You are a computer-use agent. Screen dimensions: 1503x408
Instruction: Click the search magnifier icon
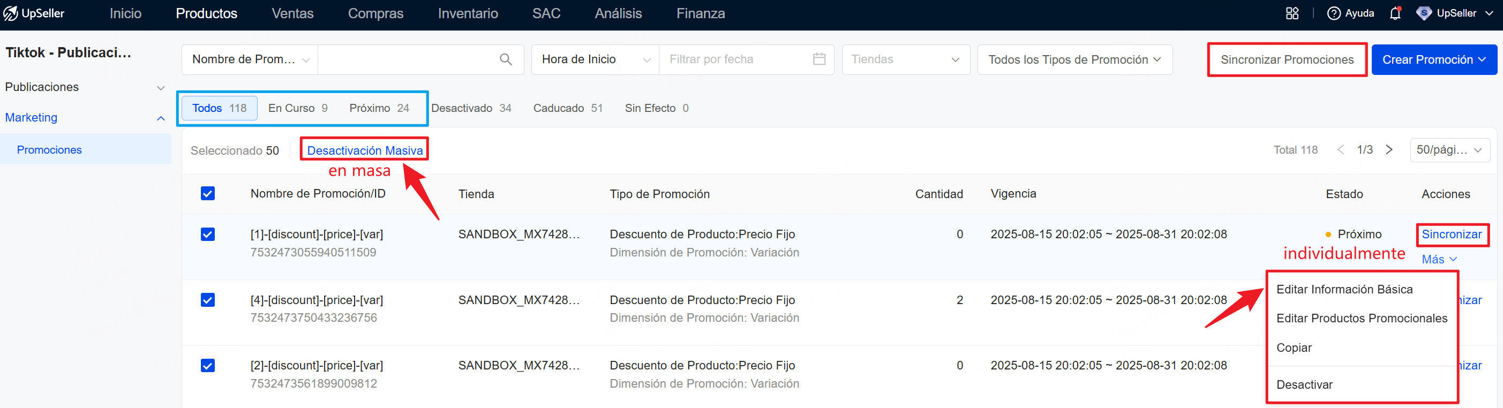(x=505, y=59)
